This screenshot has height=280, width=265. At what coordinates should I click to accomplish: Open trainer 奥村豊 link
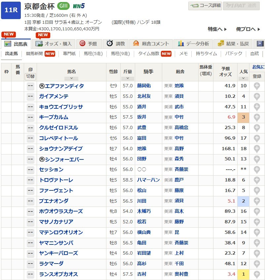tap(181, 274)
